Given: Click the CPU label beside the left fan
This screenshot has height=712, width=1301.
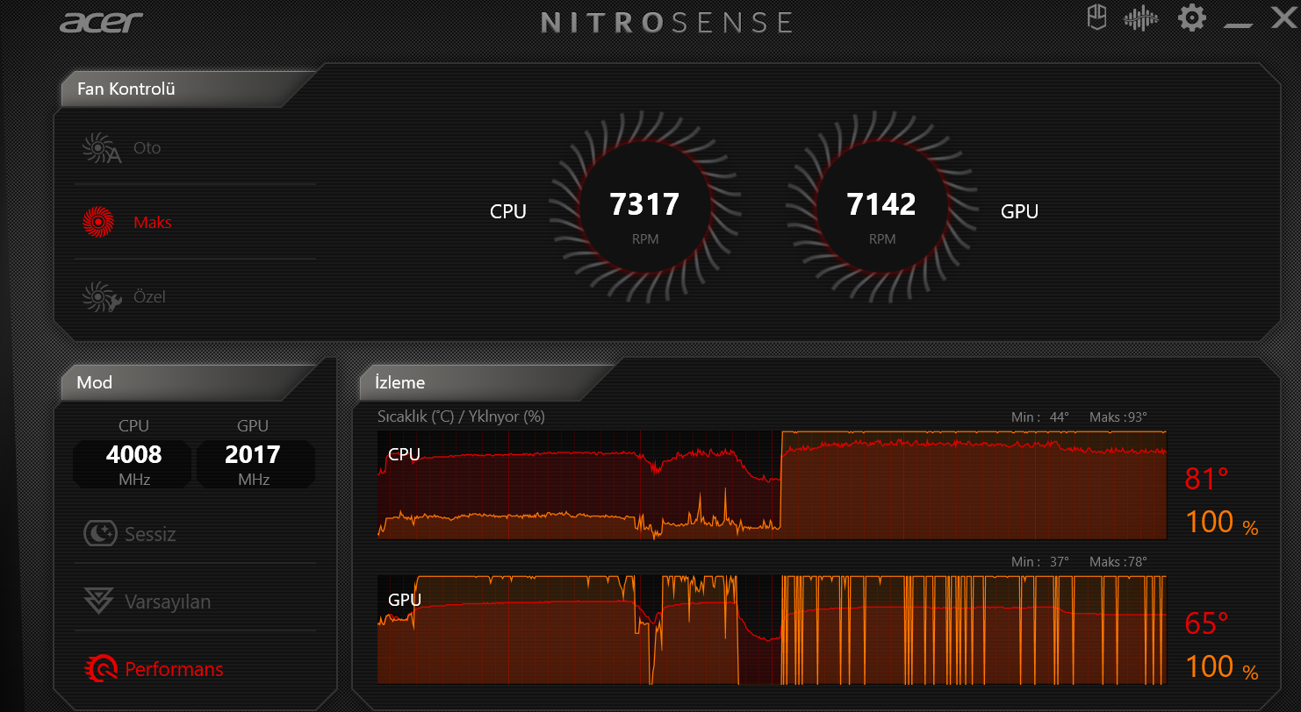Looking at the screenshot, I should coord(508,211).
